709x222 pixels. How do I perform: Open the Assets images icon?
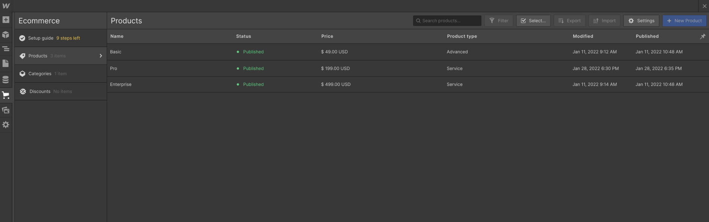pos(6,110)
